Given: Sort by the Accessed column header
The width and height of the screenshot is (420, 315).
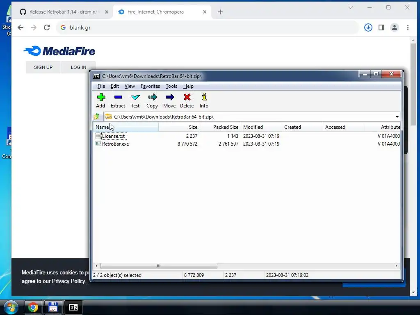Looking at the screenshot, I should click(343, 127).
